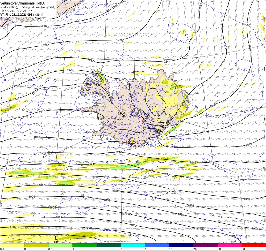
Task: Click the 998 isobar label
Action: point(68,235)
